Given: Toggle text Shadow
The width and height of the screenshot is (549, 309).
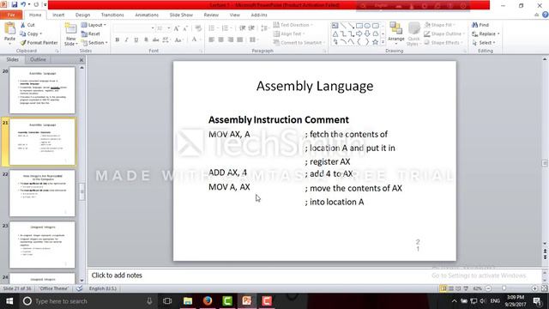Looking at the screenshot, I should (146, 40).
